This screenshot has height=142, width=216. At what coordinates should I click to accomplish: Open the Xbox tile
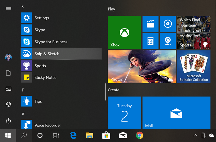click(124, 32)
